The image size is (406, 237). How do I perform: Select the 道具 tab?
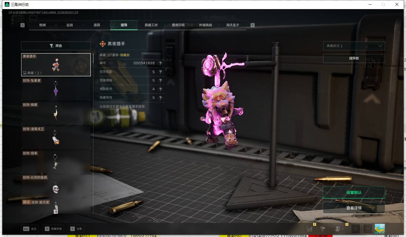(97, 25)
